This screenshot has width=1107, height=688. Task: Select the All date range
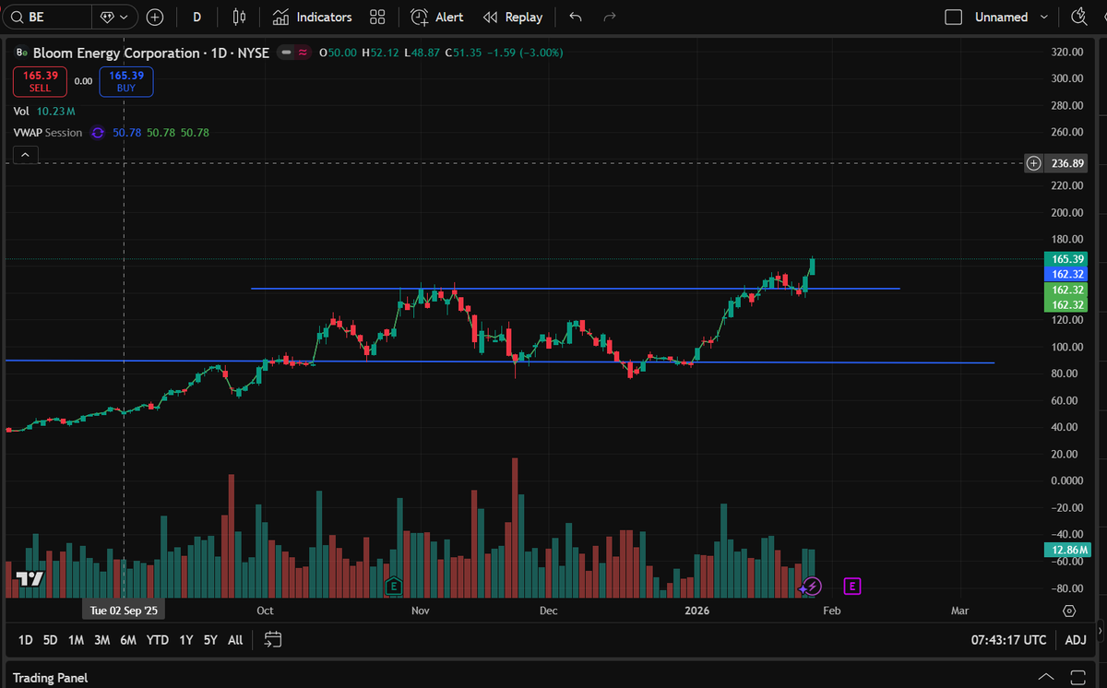235,639
